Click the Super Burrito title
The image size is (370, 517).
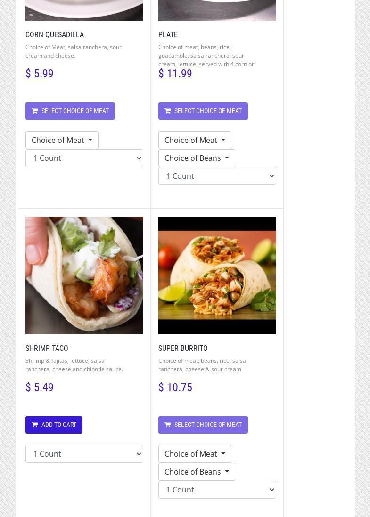183,349
